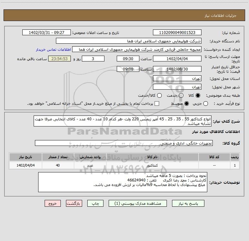The image size is (249, 241).
Task: Click the announcement date field 1402/03/31 - 09:27
Action: click(47, 33)
